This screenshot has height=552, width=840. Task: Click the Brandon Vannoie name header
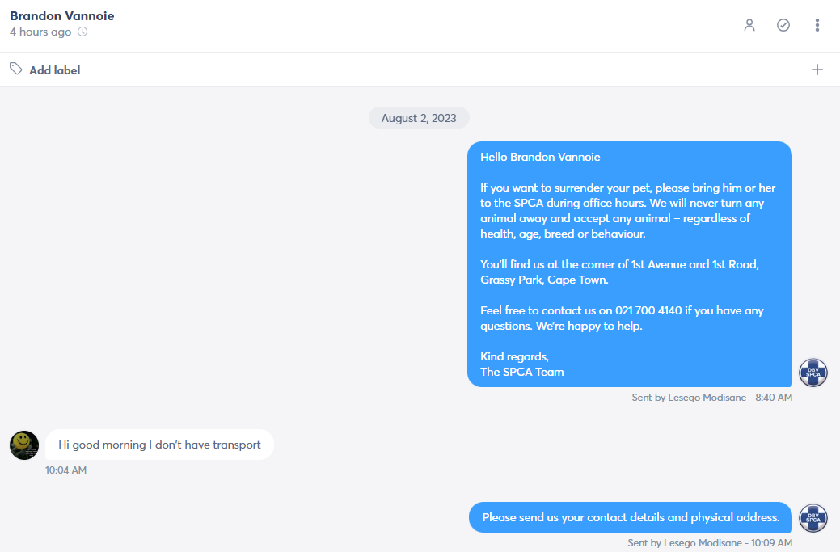[x=62, y=15]
